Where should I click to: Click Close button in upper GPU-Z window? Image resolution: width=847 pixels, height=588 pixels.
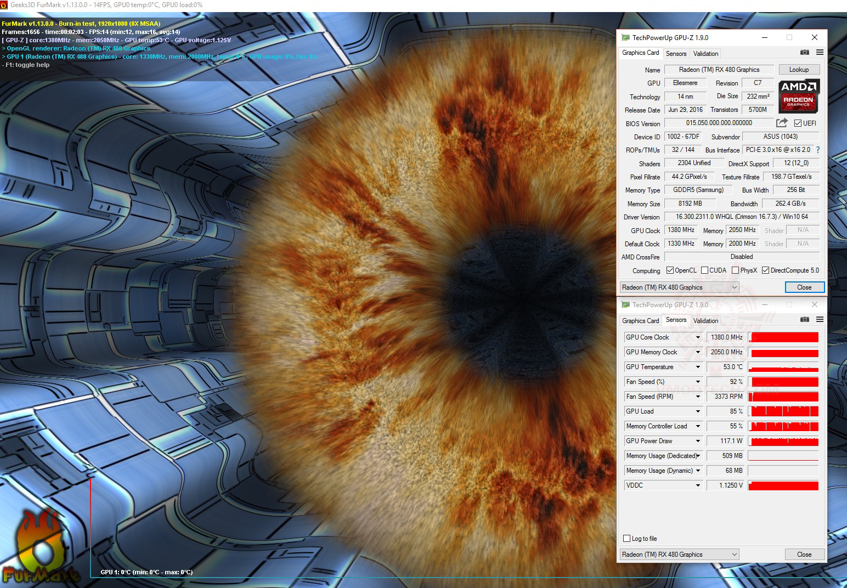point(804,287)
